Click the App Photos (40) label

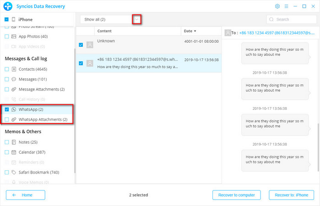coord(33,36)
